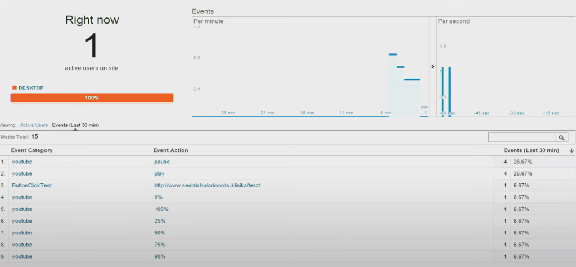Sort by the Event Action column header
Screen dimensions: 576x267
pos(171,150)
